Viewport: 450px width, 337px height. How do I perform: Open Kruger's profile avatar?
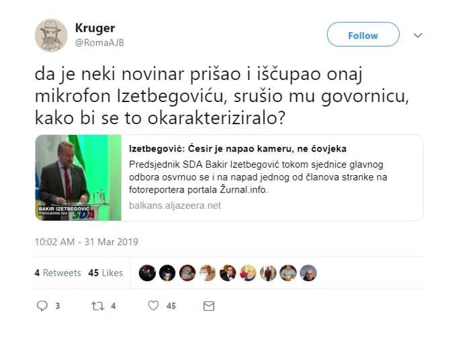click(x=51, y=36)
